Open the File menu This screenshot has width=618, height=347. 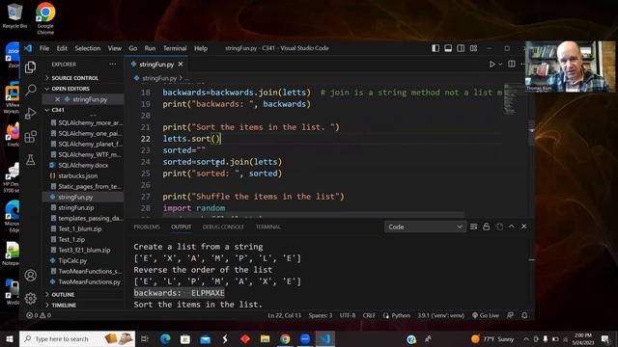(x=44, y=48)
